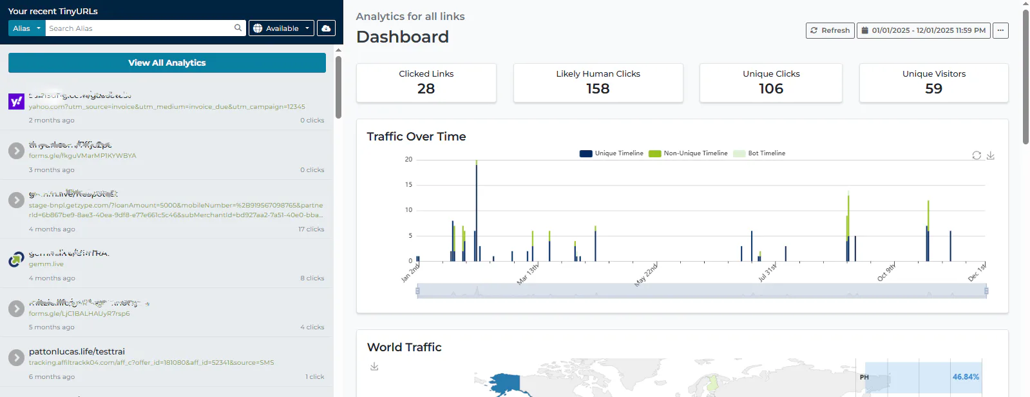
Task: Open the Available domain dropdown
Action: click(x=281, y=28)
